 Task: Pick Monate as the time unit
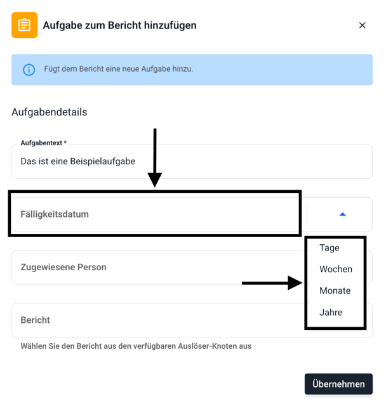(x=335, y=291)
